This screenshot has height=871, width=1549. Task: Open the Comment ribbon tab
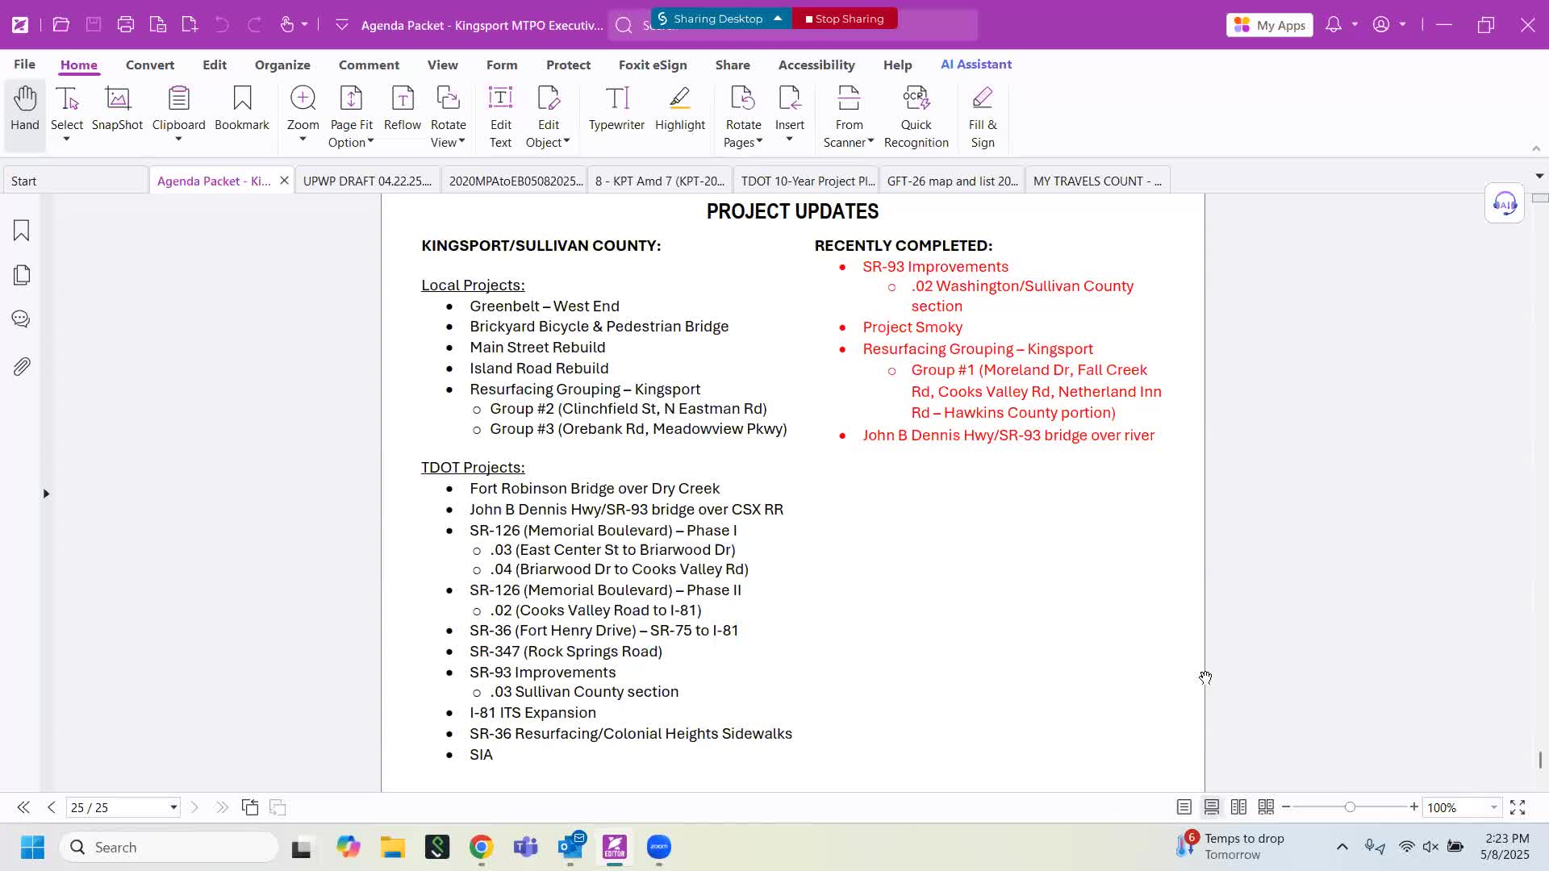369,65
